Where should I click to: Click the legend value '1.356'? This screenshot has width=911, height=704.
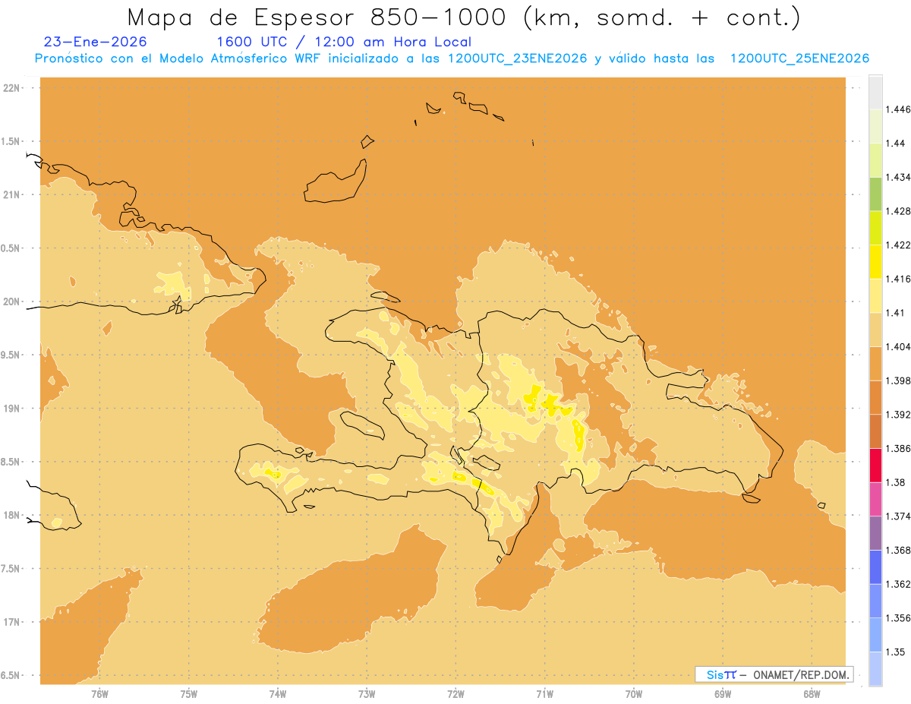(900, 617)
